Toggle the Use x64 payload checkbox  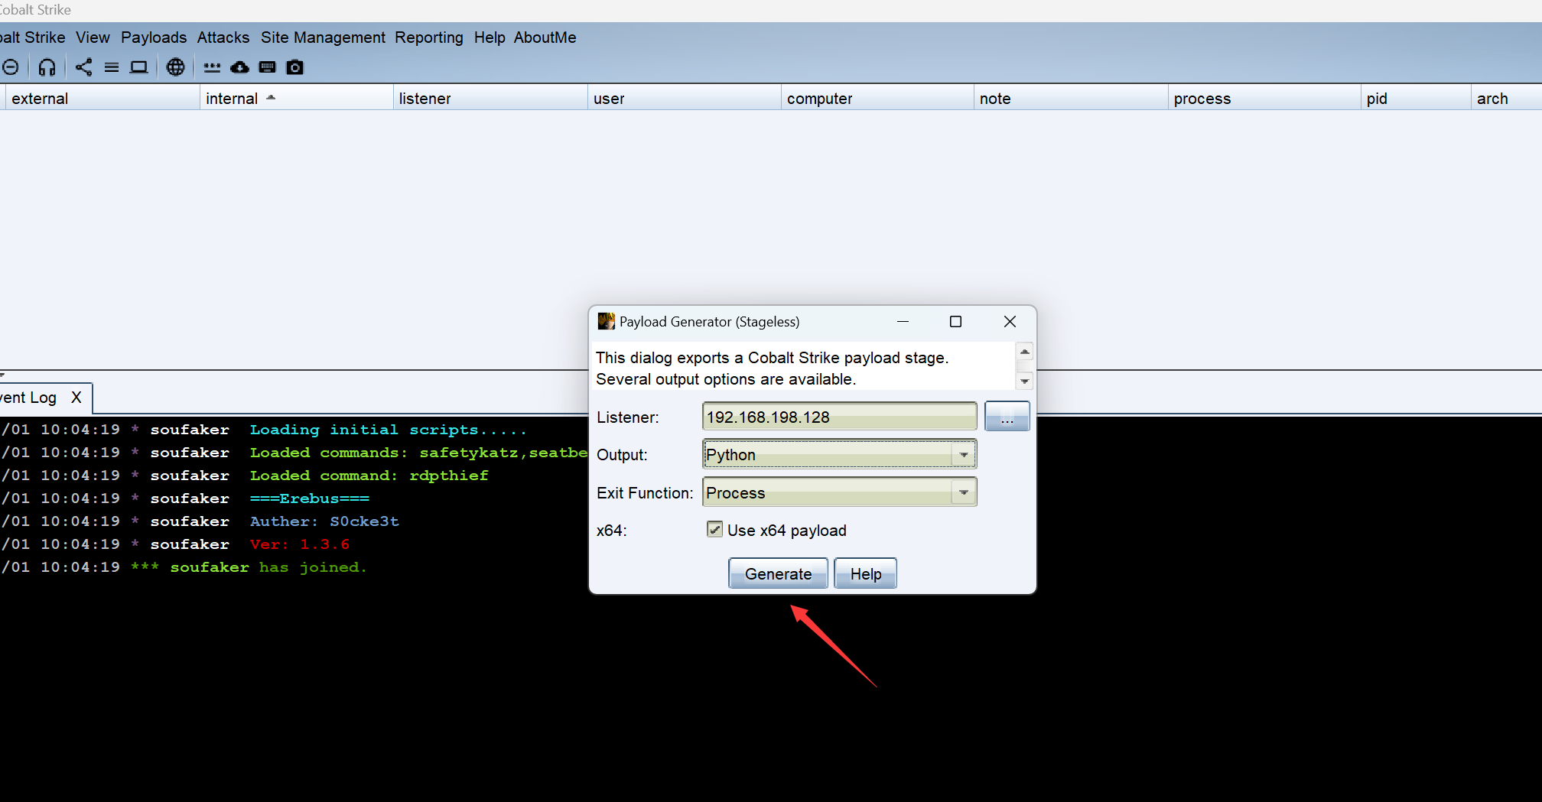[x=714, y=529]
